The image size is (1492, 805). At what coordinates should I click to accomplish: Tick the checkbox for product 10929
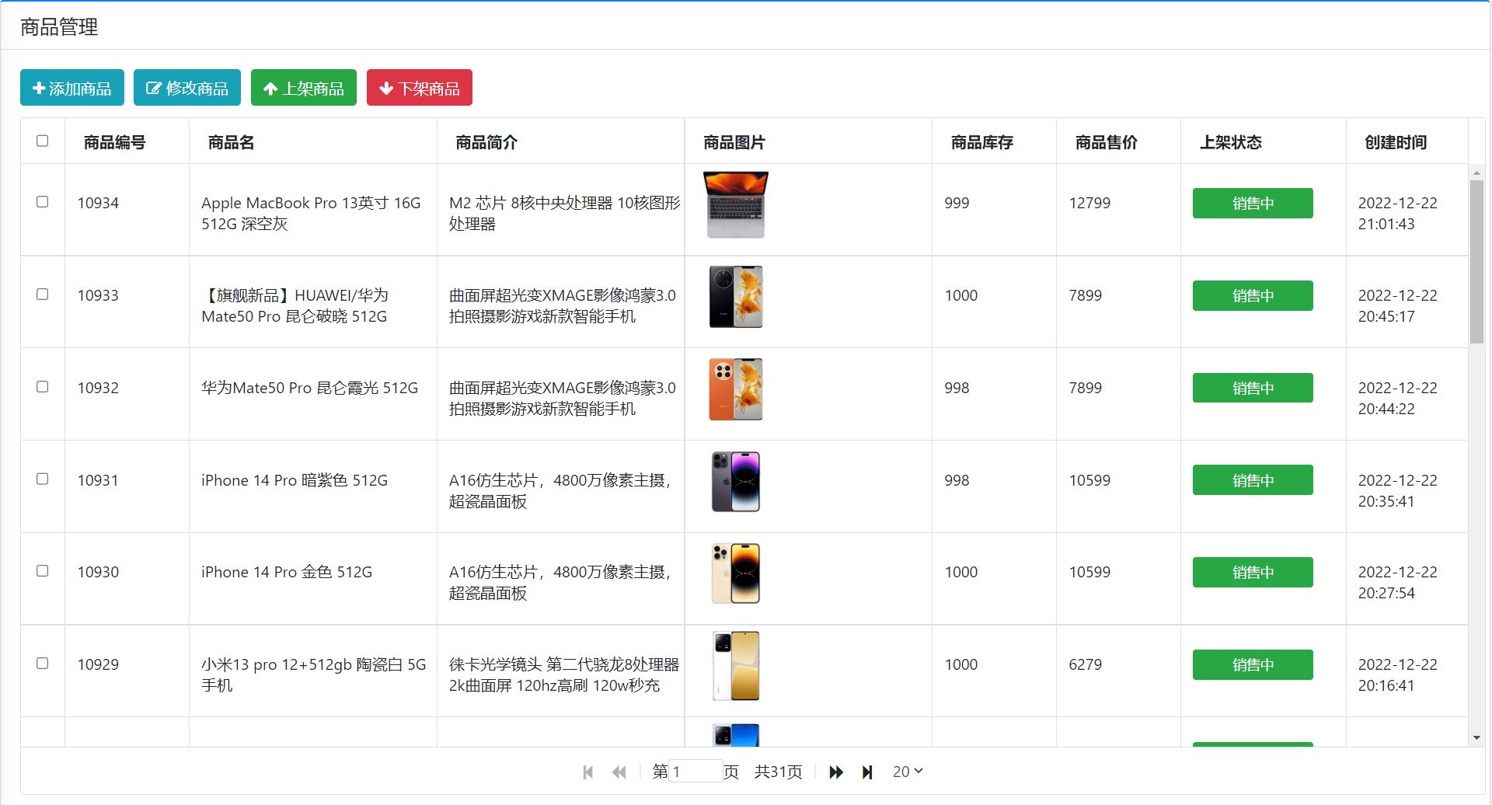pyautogui.click(x=43, y=664)
